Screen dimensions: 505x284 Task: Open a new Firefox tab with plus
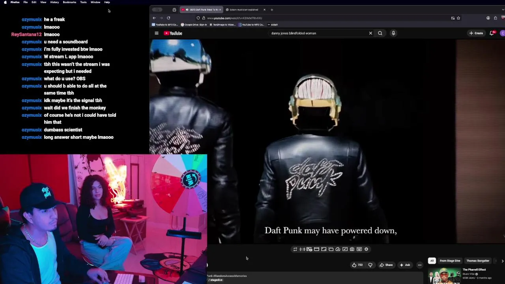coord(272,9)
